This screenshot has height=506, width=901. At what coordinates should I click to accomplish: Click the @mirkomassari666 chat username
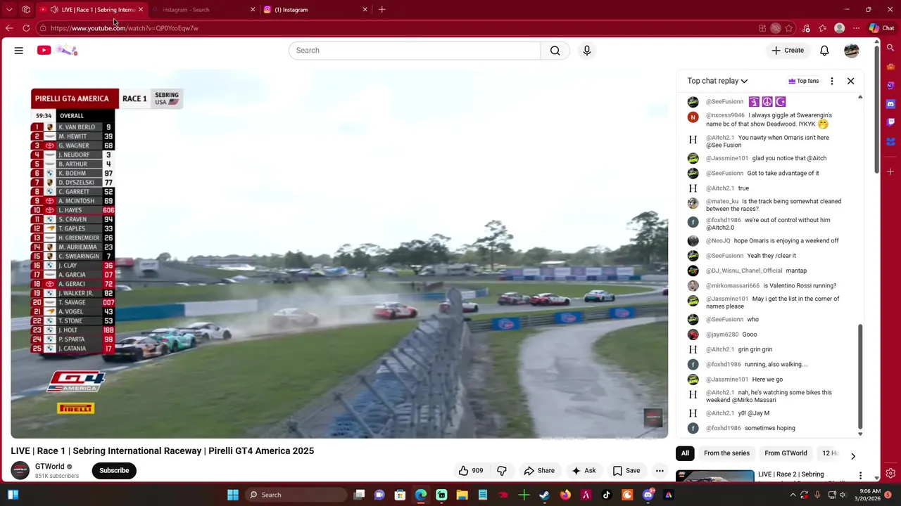(x=733, y=286)
